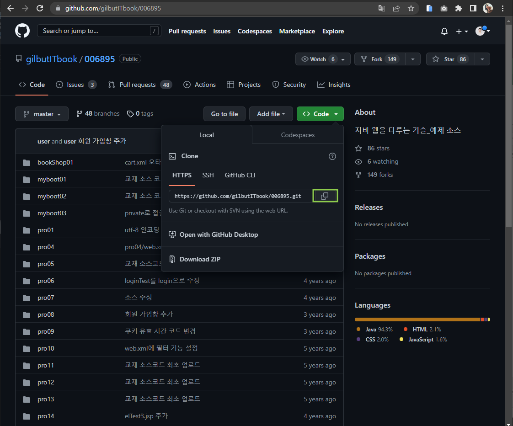This screenshot has width=513, height=426.
Task: Select the HTTPS clone option
Action: click(x=182, y=176)
